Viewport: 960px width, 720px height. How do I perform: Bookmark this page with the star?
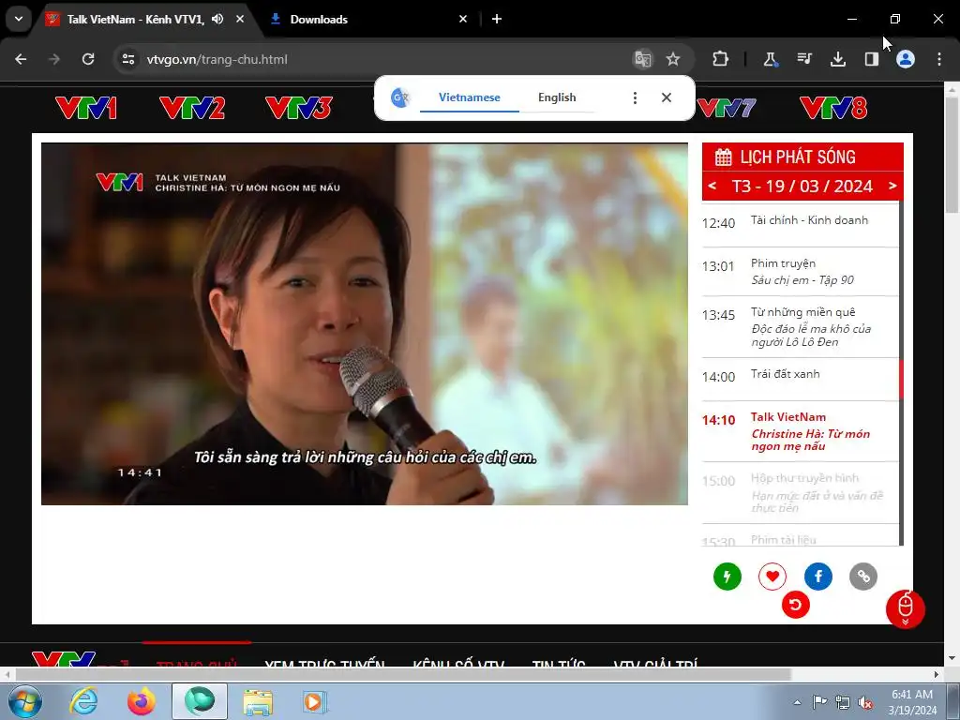pos(673,59)
